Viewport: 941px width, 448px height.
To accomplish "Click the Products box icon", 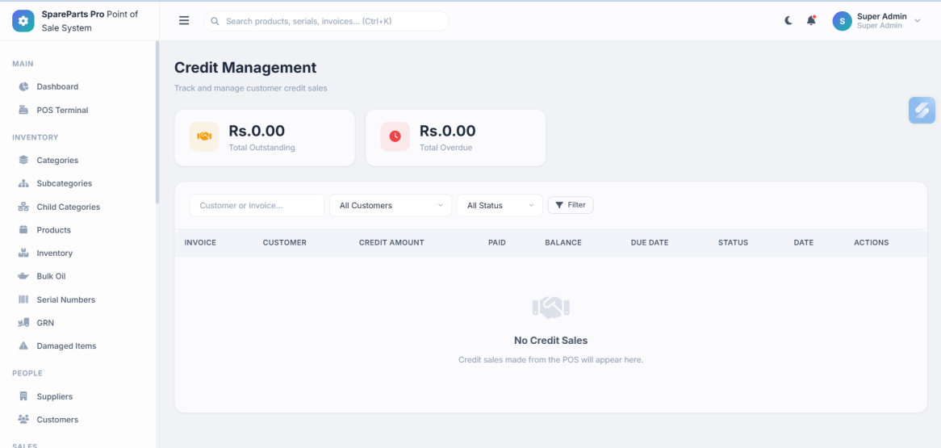I will coord(23,230).
